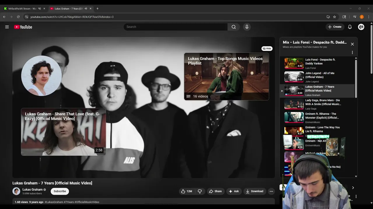
Task: Mute the Lukas Graham tab audio
Action: (x=86, y=8)
